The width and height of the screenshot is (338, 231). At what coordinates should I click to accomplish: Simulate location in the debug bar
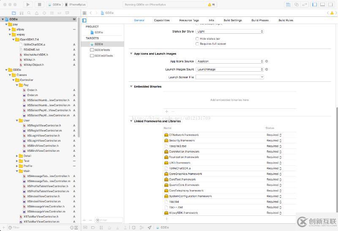[x=150, y=227]
